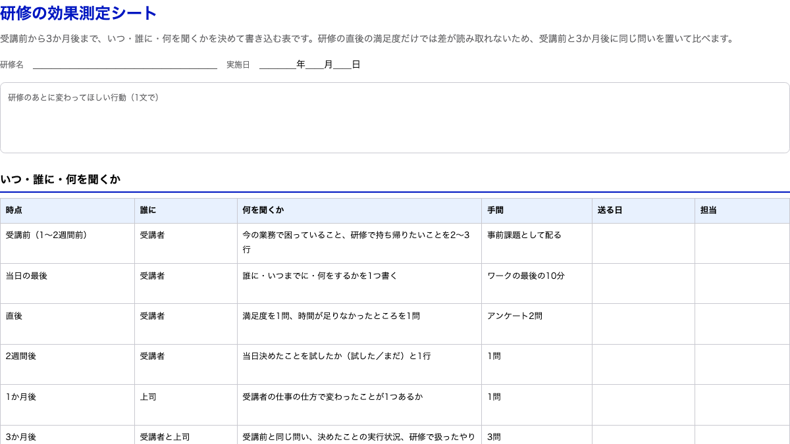The width and height of the screenshot is (790, 444).
Task: Click the 受講者と上司 cell
Action: click(x=186, y=435)
